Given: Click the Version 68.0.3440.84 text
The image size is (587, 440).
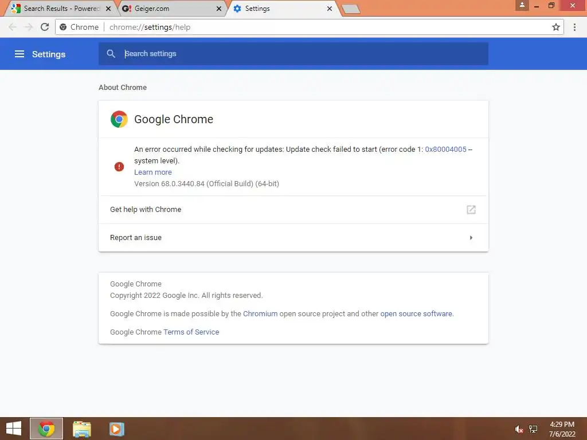Looking at the screenshot, I should tap(206, 184).
